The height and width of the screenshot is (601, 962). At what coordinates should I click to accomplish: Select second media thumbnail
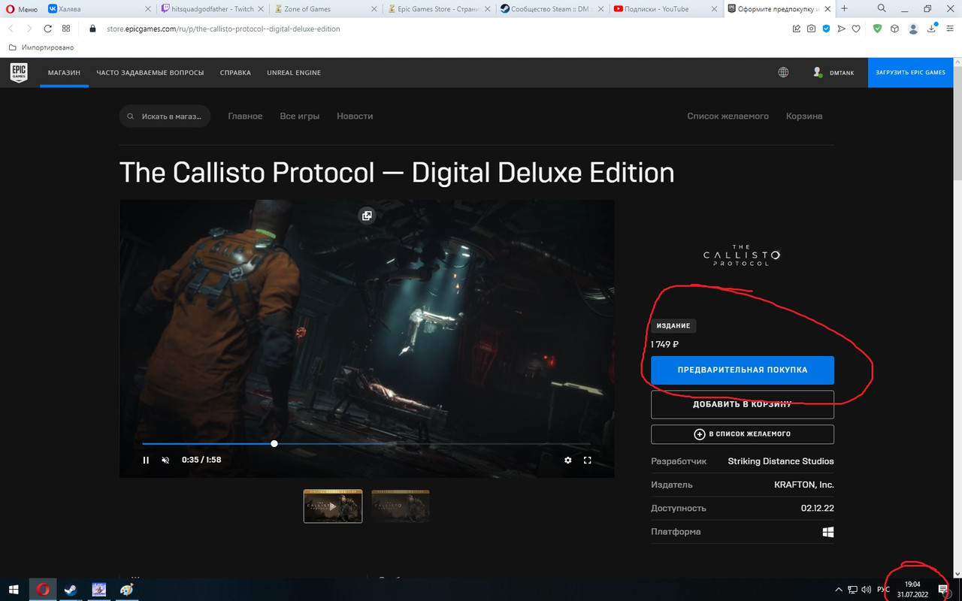[x=401, y=506]
